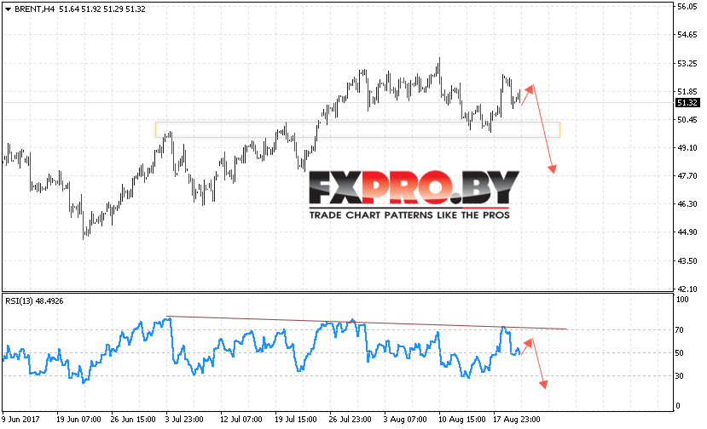Click the 19 Jul 15:00 time label
The image size is (707, 429).
[296, 419]
